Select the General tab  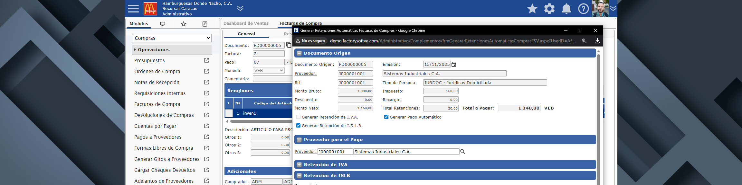click(246, 34)
